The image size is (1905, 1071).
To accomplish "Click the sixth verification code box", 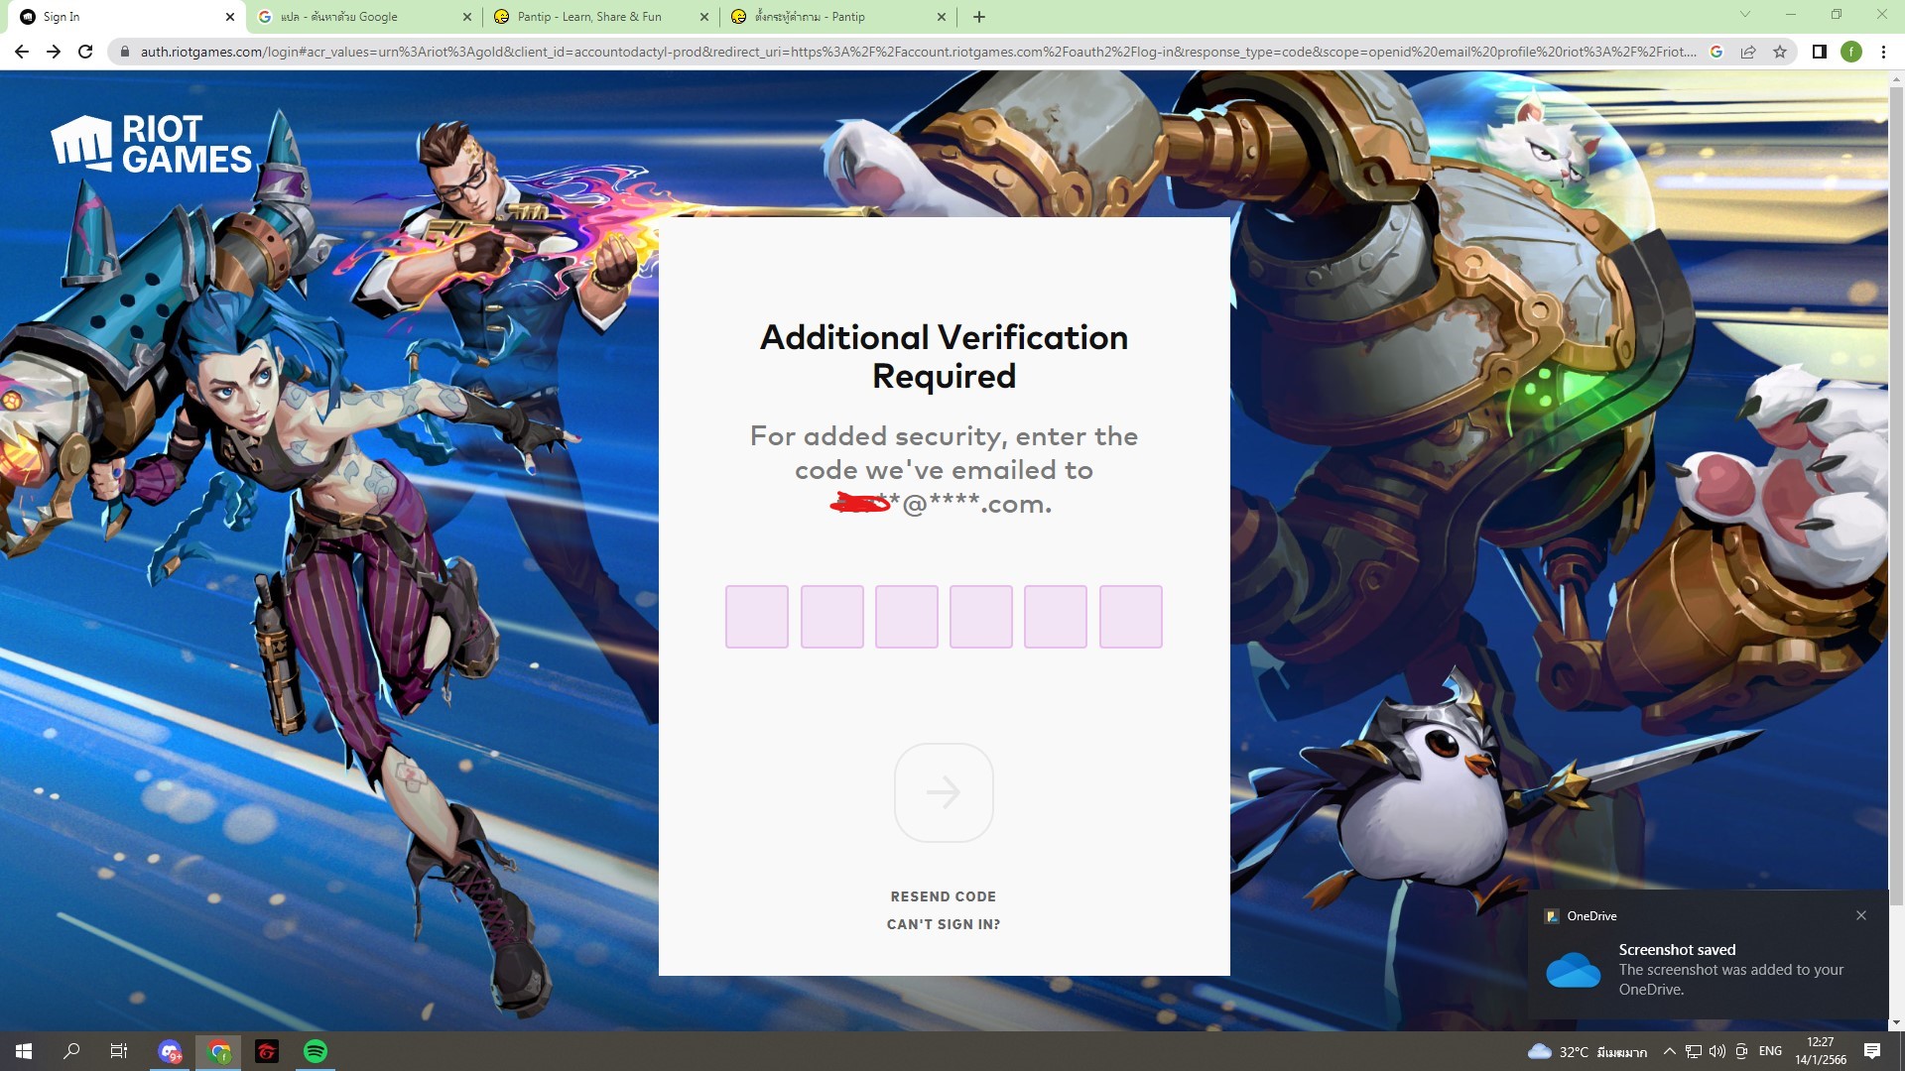I will (x=1131, y=617).
